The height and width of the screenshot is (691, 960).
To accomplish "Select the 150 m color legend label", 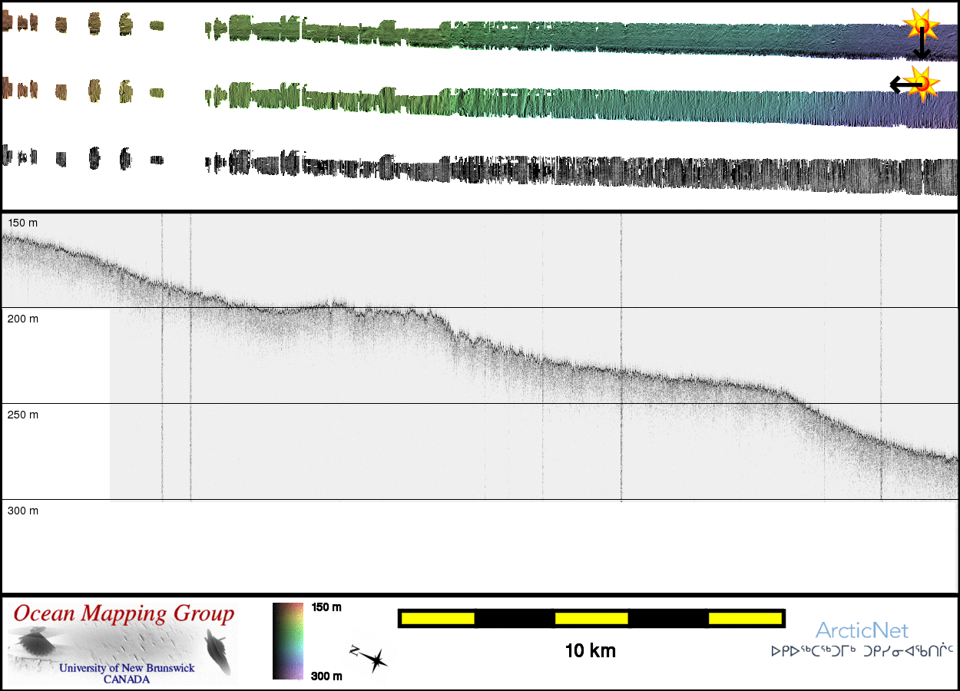I will coord(326,607).
